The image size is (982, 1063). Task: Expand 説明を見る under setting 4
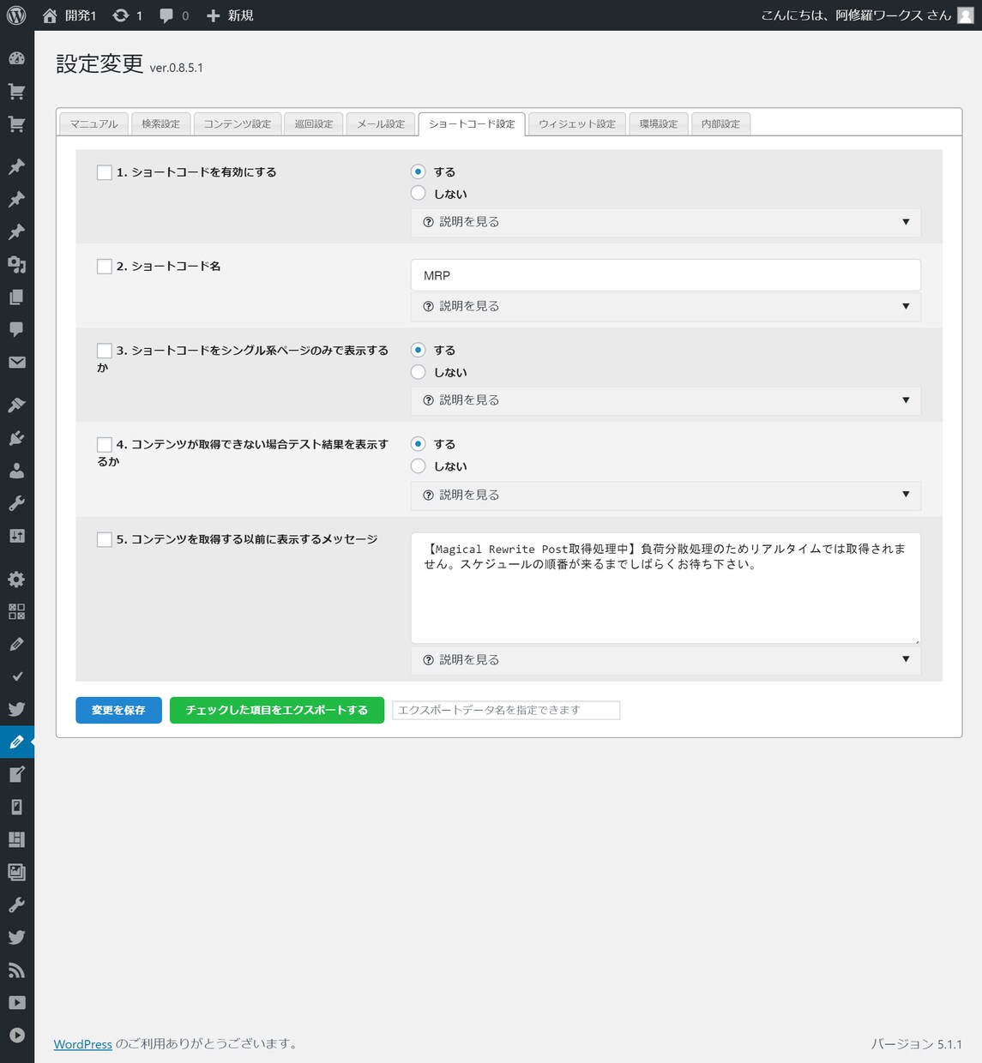(x=666, y=495)
